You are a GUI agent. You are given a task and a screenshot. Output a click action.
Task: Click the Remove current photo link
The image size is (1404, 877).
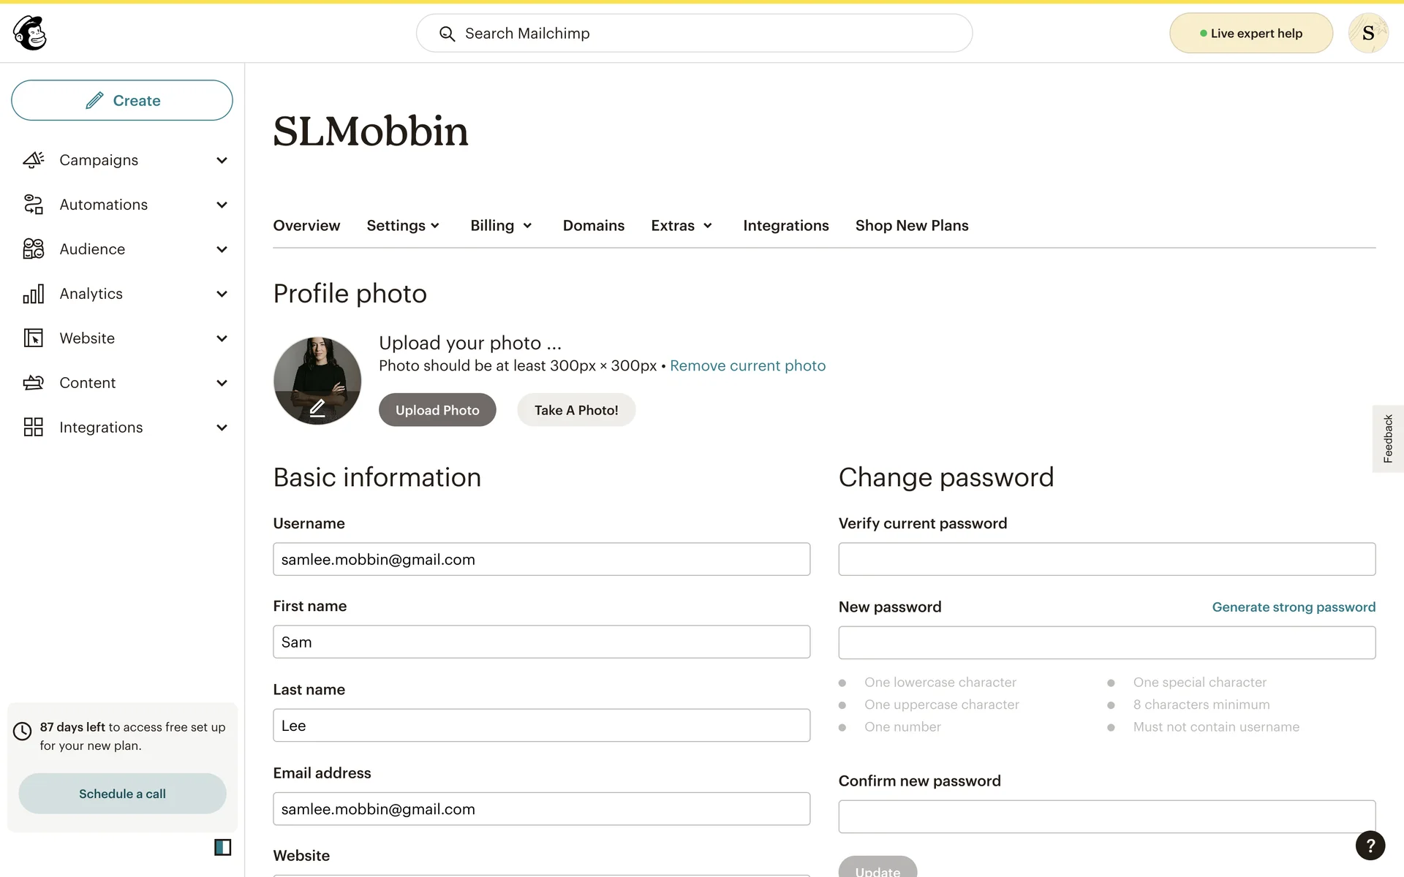[x=747, y=365]
